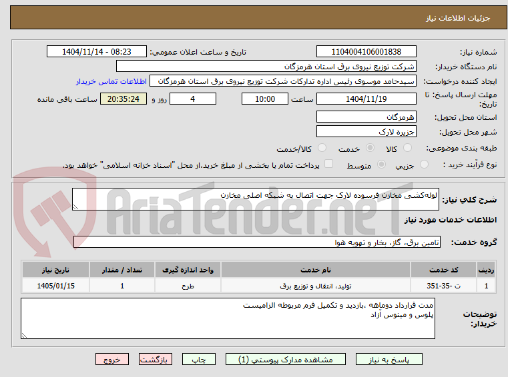The width and height of the screenshot is (508, 377).
Task: Click the need number field 1104004106001838
Action: [366, 51]
